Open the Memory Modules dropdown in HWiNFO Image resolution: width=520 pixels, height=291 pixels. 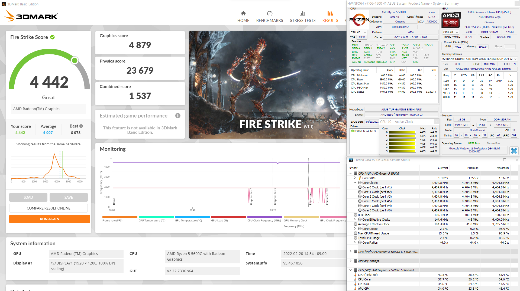(x=479, y=59)
